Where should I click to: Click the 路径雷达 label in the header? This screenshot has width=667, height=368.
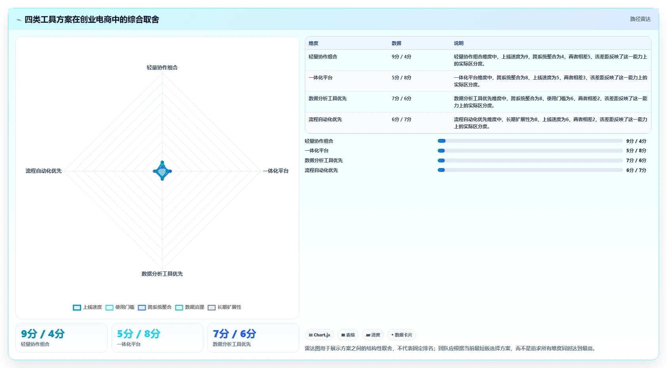click(x=640, y=19)
